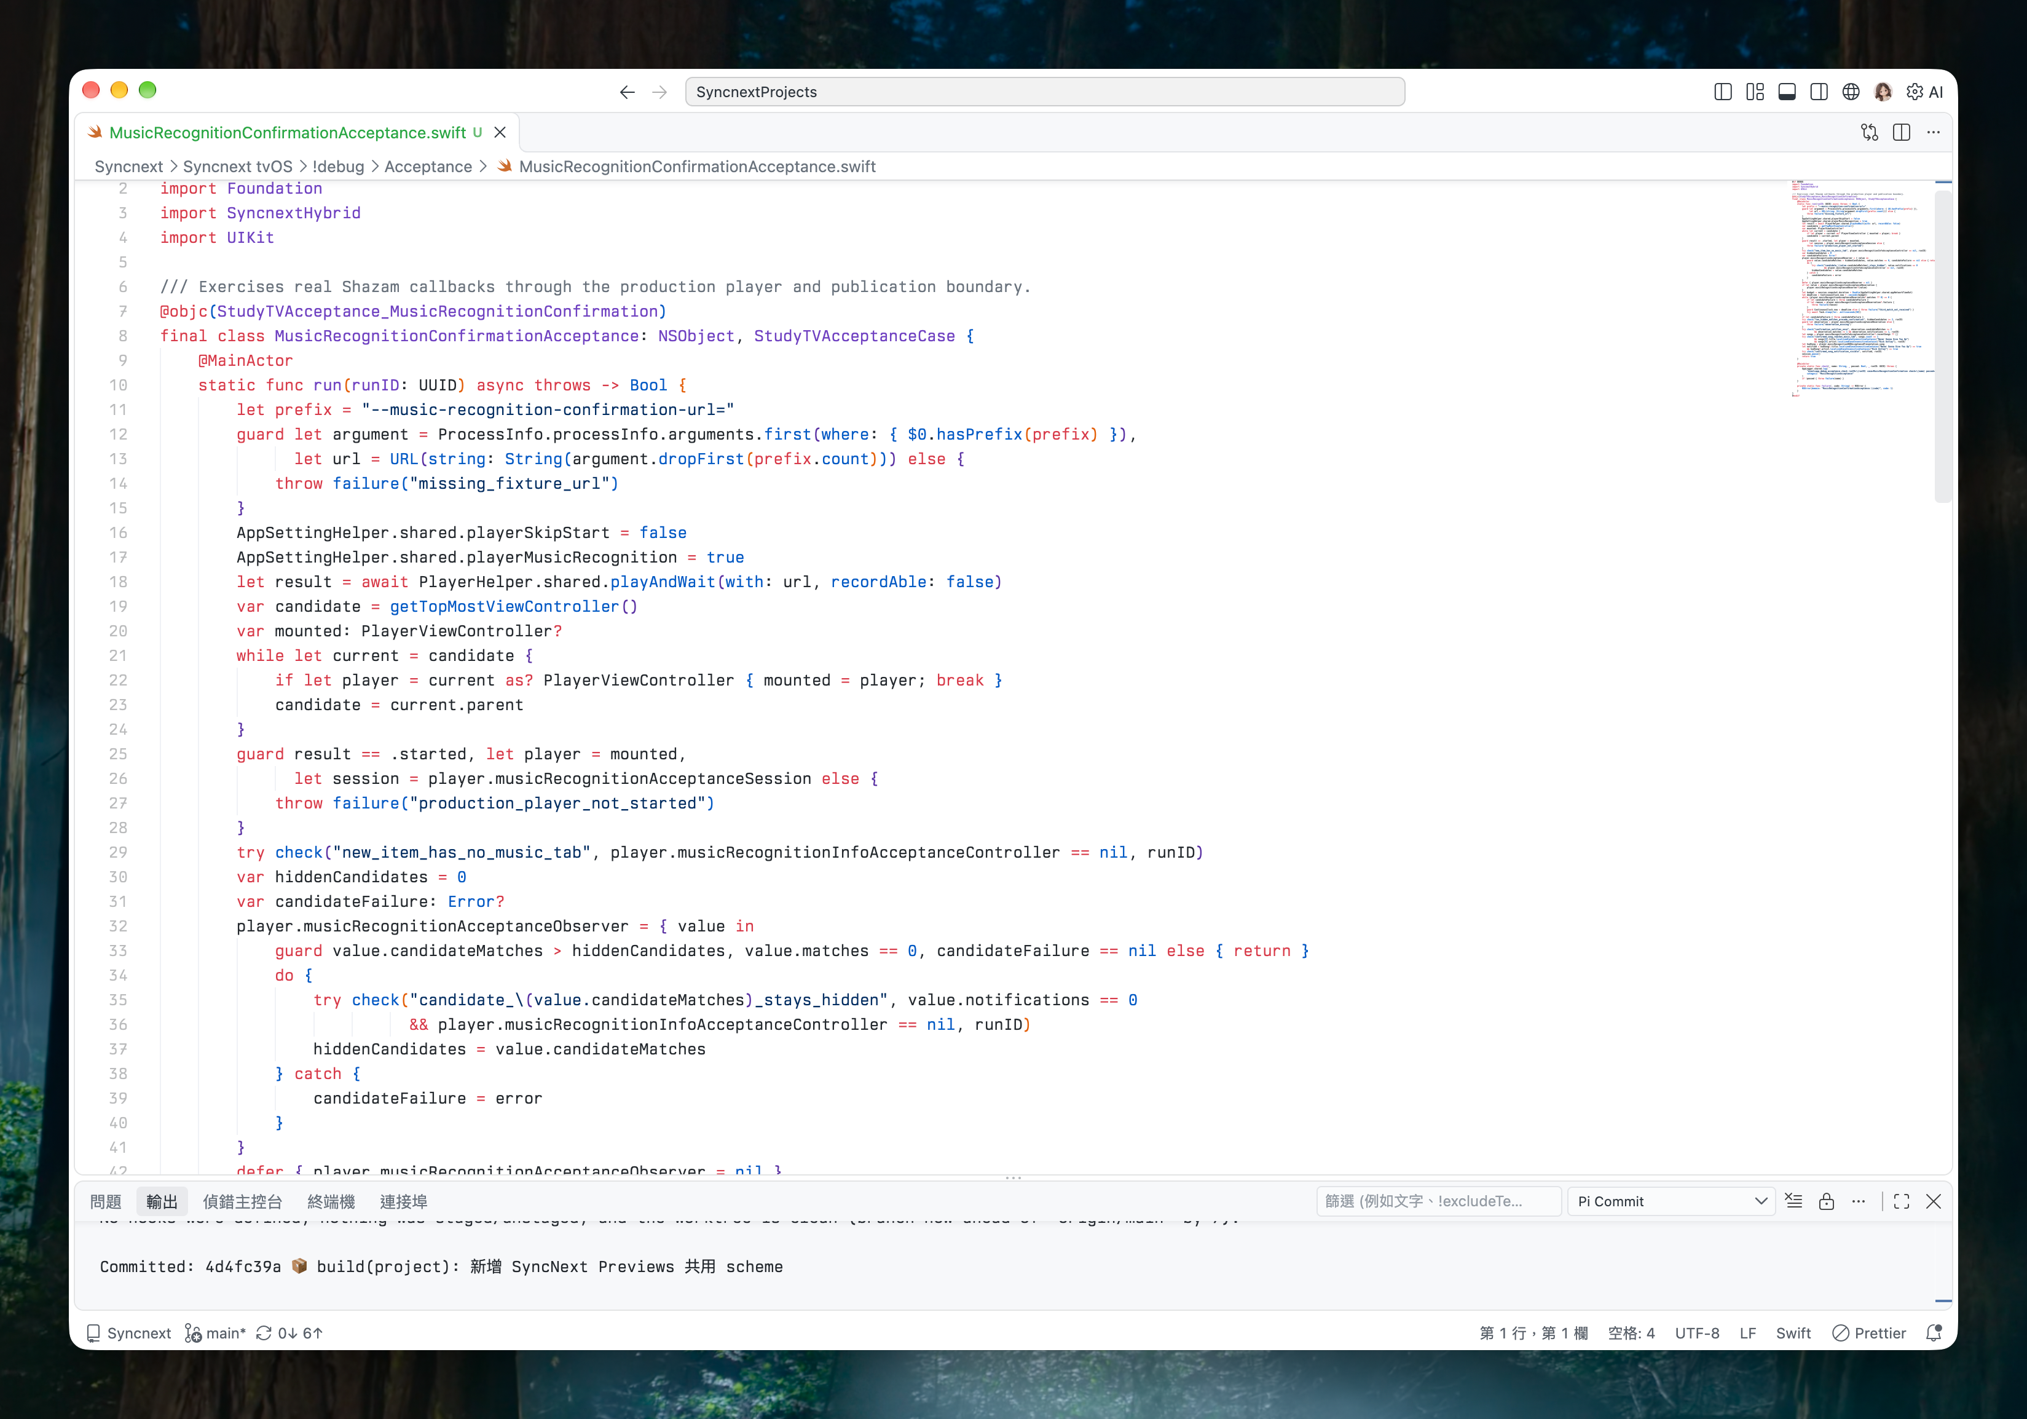Click the Syncnext remote status item
The height and width of the screenshot is (1419, 2027).
click(129, 1334)
